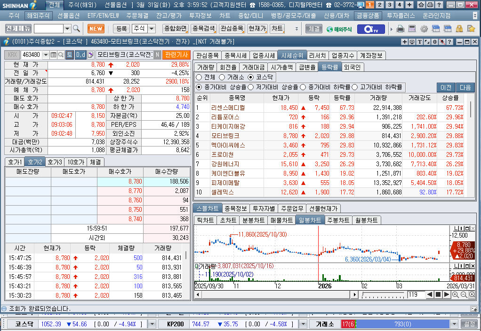
Task: Switch to the 거래대금 ranking tab
Action: (x=253, y=67)
